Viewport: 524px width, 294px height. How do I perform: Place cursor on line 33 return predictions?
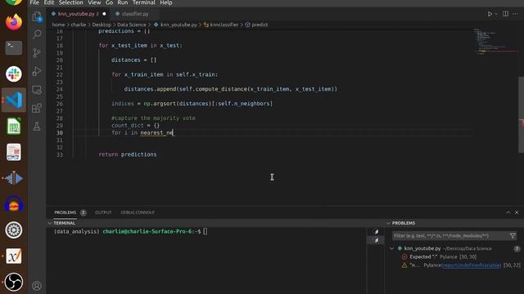pyautogui.click(x=128, y=154)
